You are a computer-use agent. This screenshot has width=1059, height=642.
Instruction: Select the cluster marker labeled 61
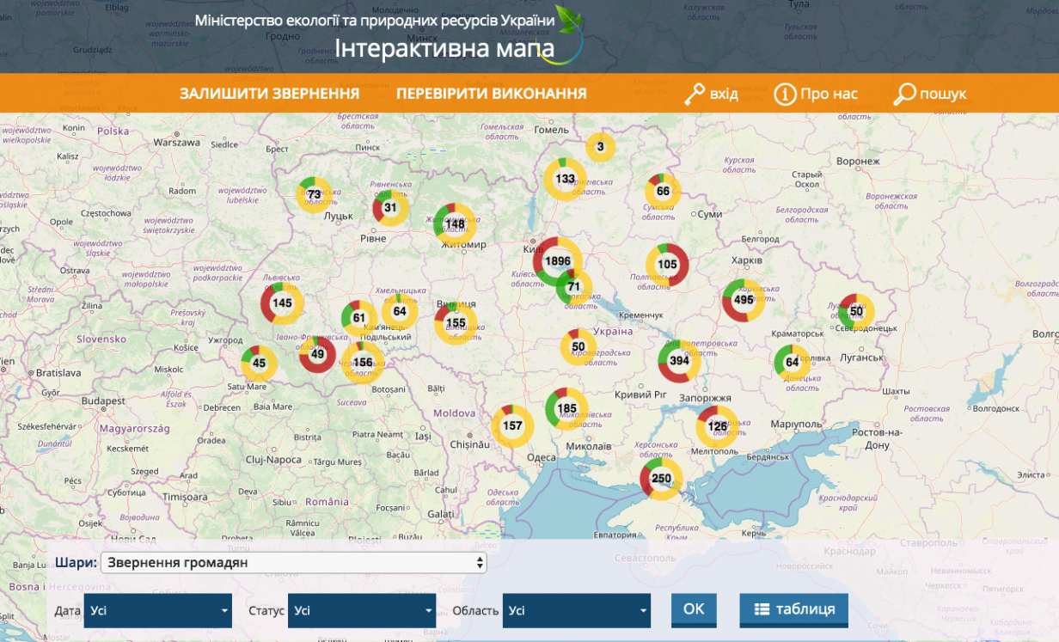[x=359, y=318]
